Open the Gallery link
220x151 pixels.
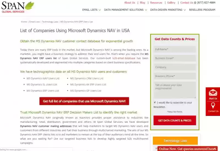pos(171,3)
